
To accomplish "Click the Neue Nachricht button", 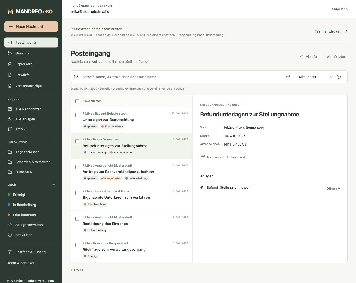I will [x=31, y=26].
